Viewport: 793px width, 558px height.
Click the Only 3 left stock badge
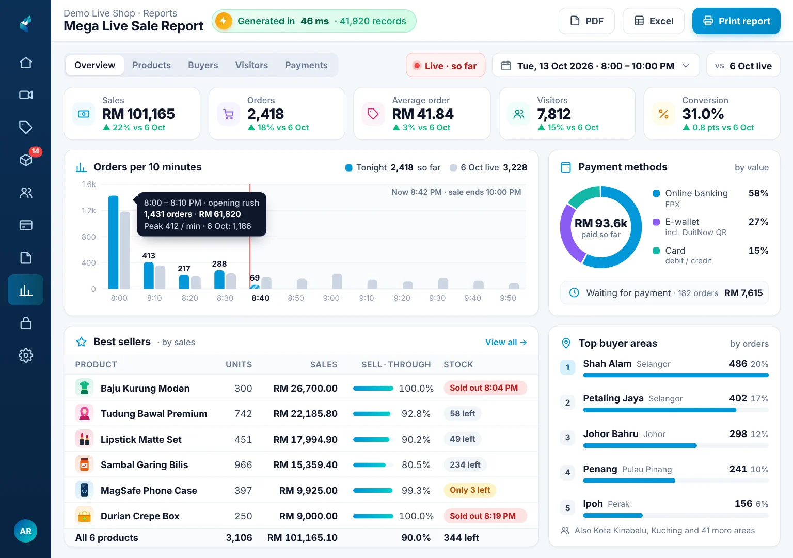[x=470, y=490]
